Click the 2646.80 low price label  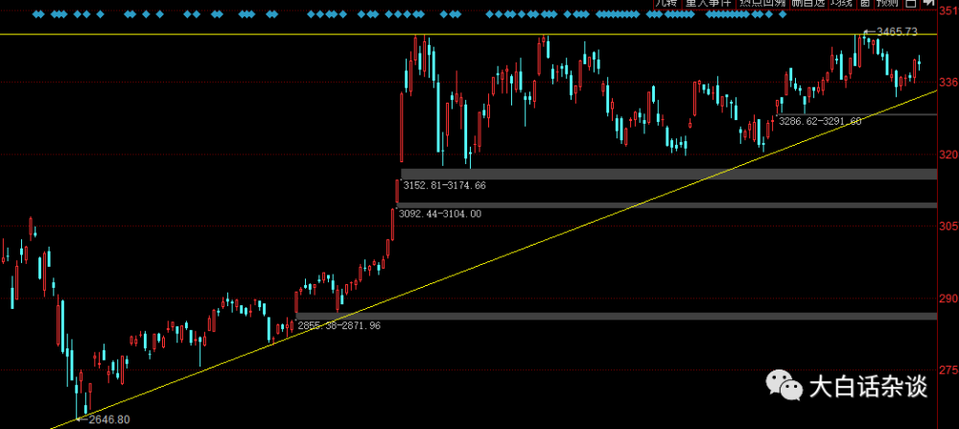(109, 419)
